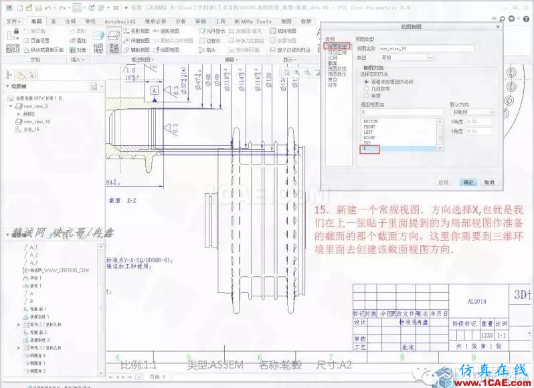Click the New file icon in quick toolbar
Screen dimensions: 534x388
point(20,7)
